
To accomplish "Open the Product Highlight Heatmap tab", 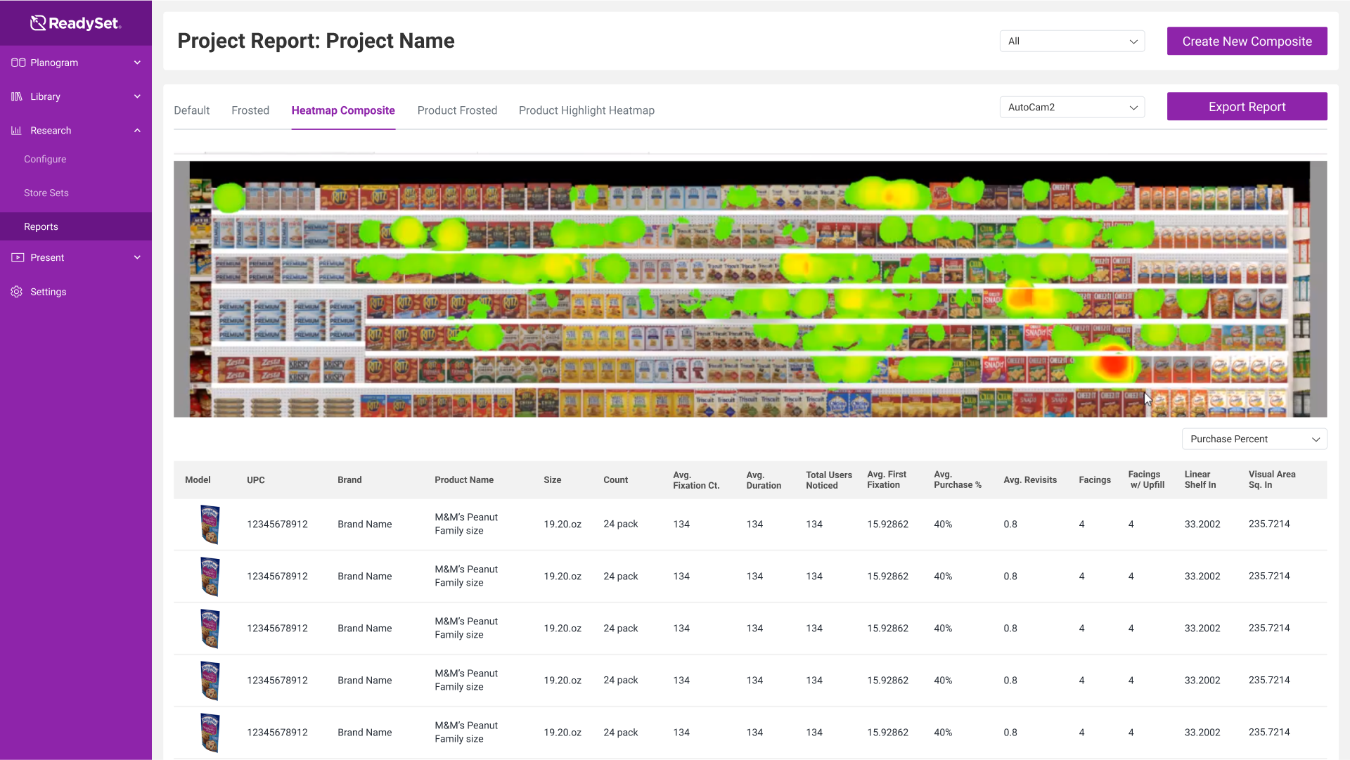I will point(586,110).
